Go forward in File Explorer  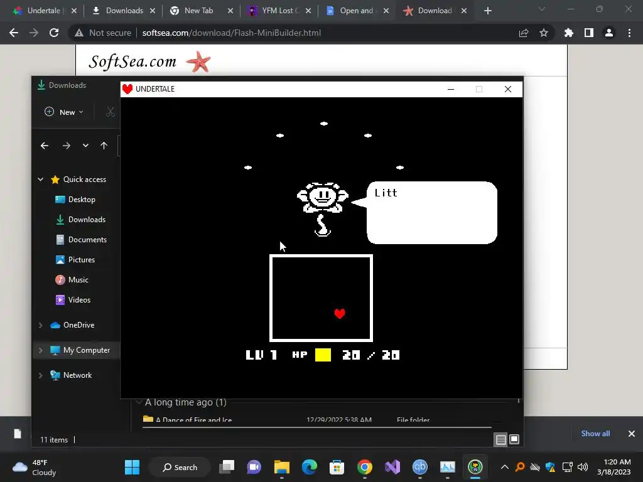click(x=66, y=146)
